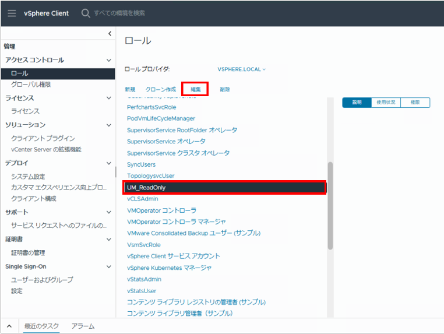Select VMOperator コントローラ マネージャ role

point(176,222)
